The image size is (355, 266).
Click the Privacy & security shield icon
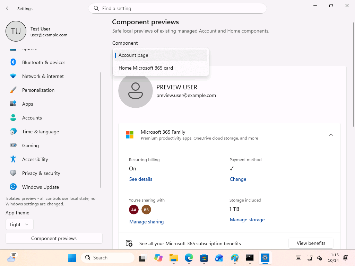click(13, 173)
